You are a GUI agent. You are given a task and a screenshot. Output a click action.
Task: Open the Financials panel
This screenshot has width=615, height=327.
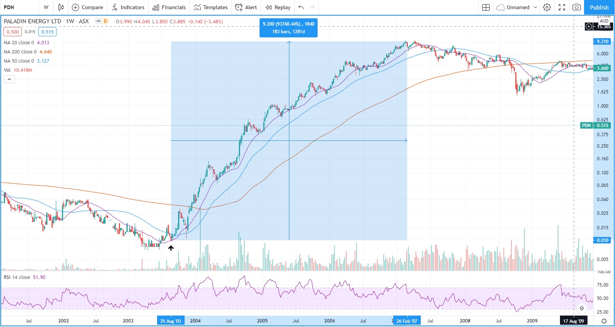coord(169,7)
